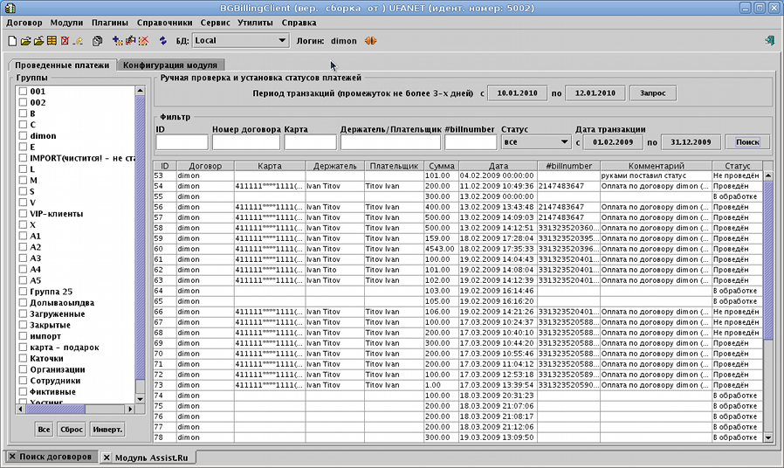Close the Поиск договоров bottom tab with X

point(12,458)
